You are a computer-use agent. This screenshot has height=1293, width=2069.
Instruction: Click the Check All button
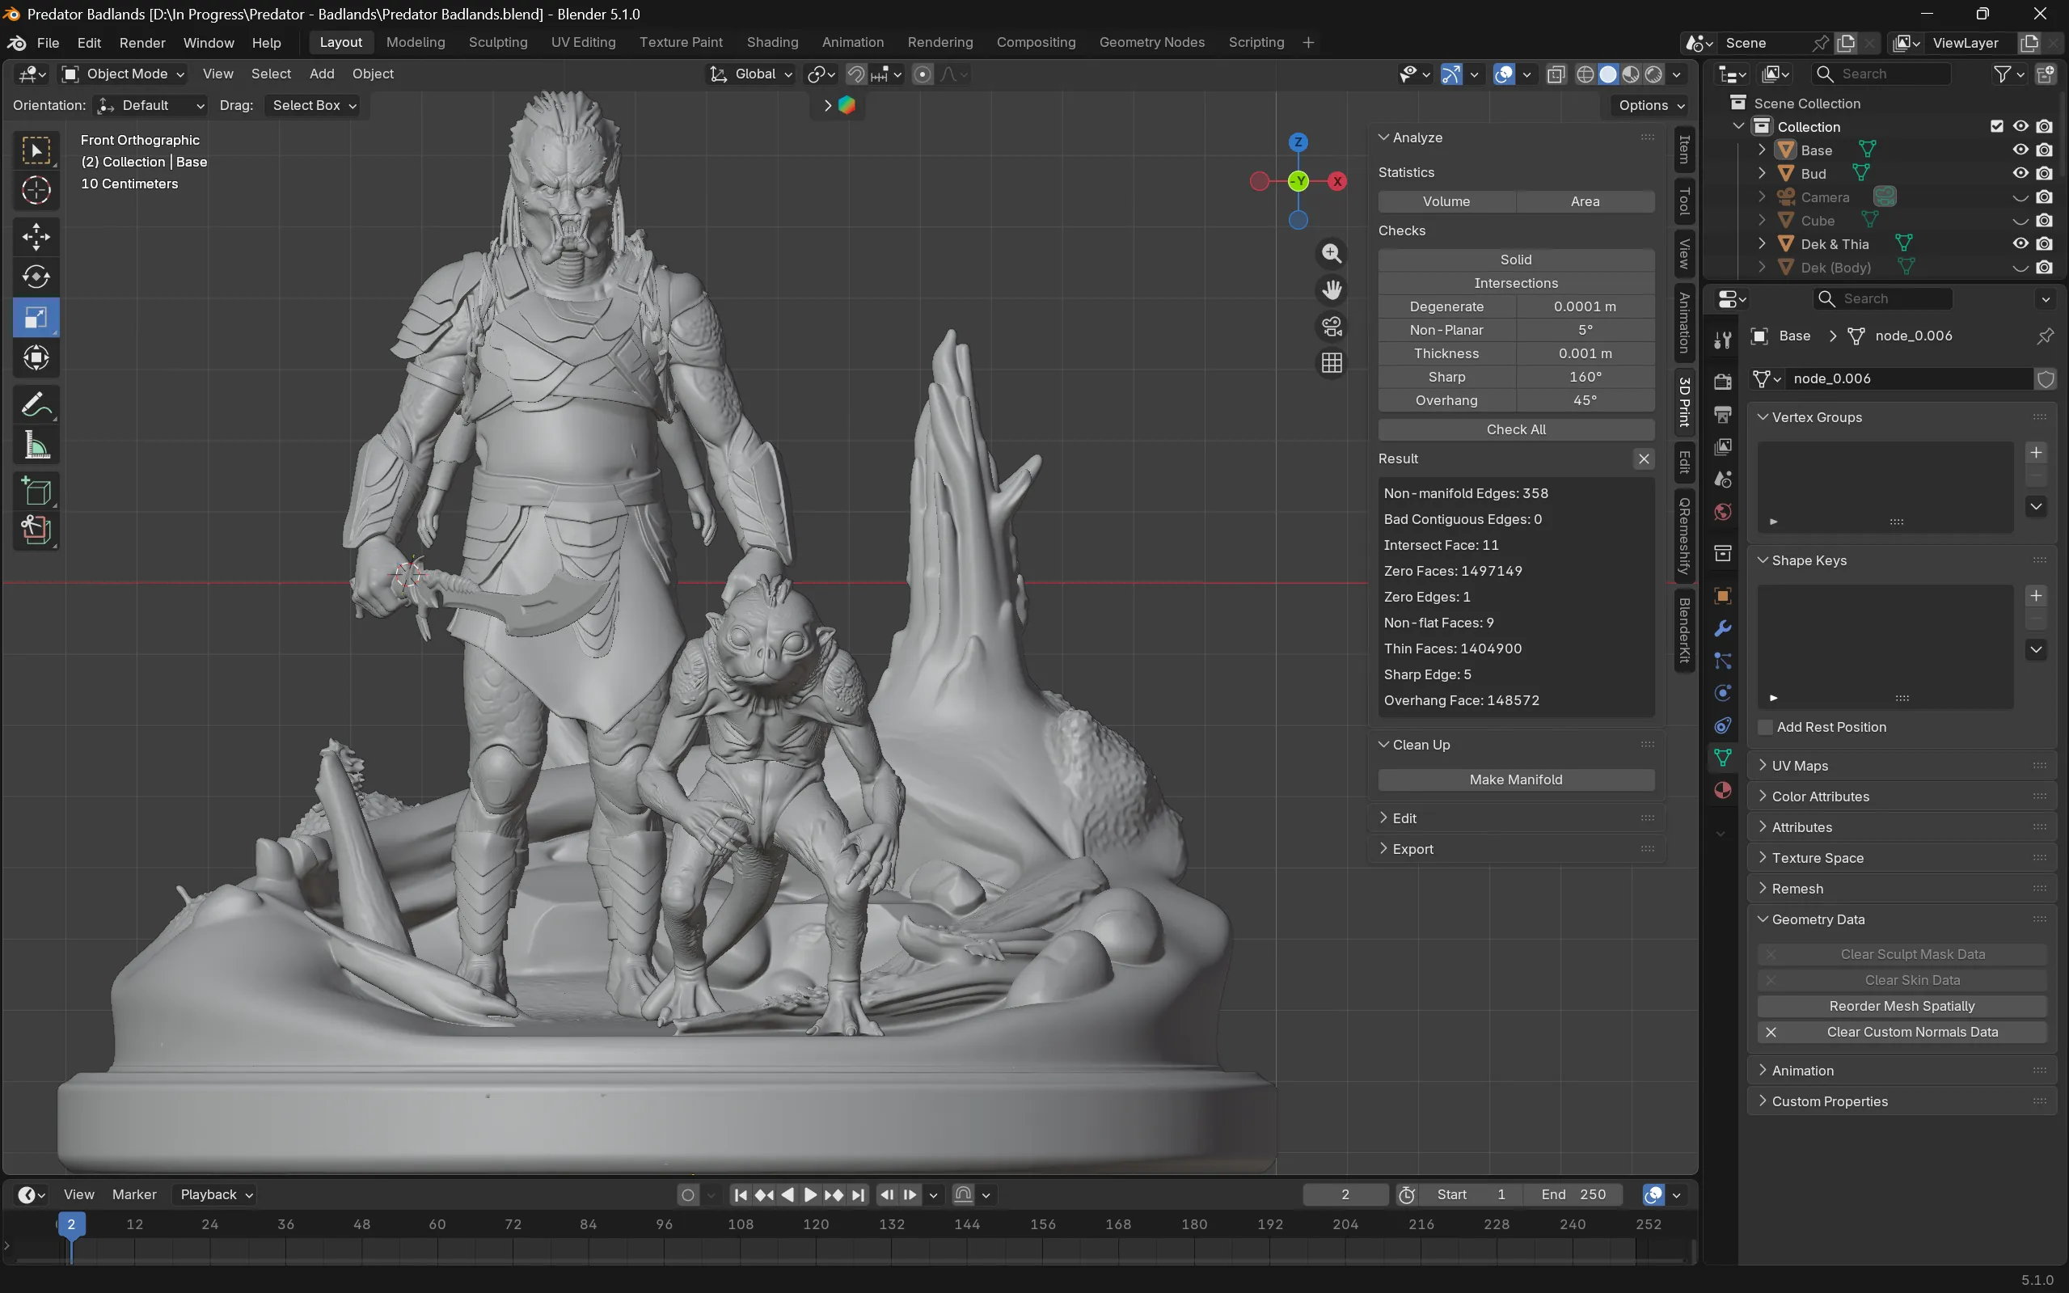[1516, 430]
